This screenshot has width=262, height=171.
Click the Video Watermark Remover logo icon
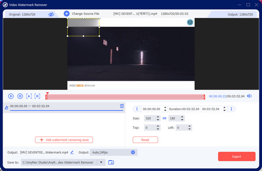pyautogui.click(x=5, y=5)
